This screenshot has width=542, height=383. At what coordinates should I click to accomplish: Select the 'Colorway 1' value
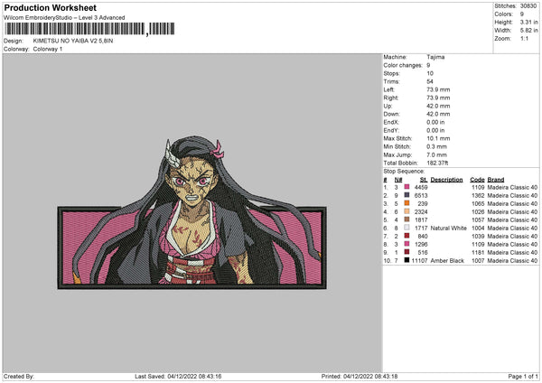(48, 49)
